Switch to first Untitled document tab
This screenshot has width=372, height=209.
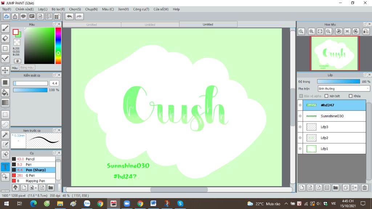click(92, 24)
